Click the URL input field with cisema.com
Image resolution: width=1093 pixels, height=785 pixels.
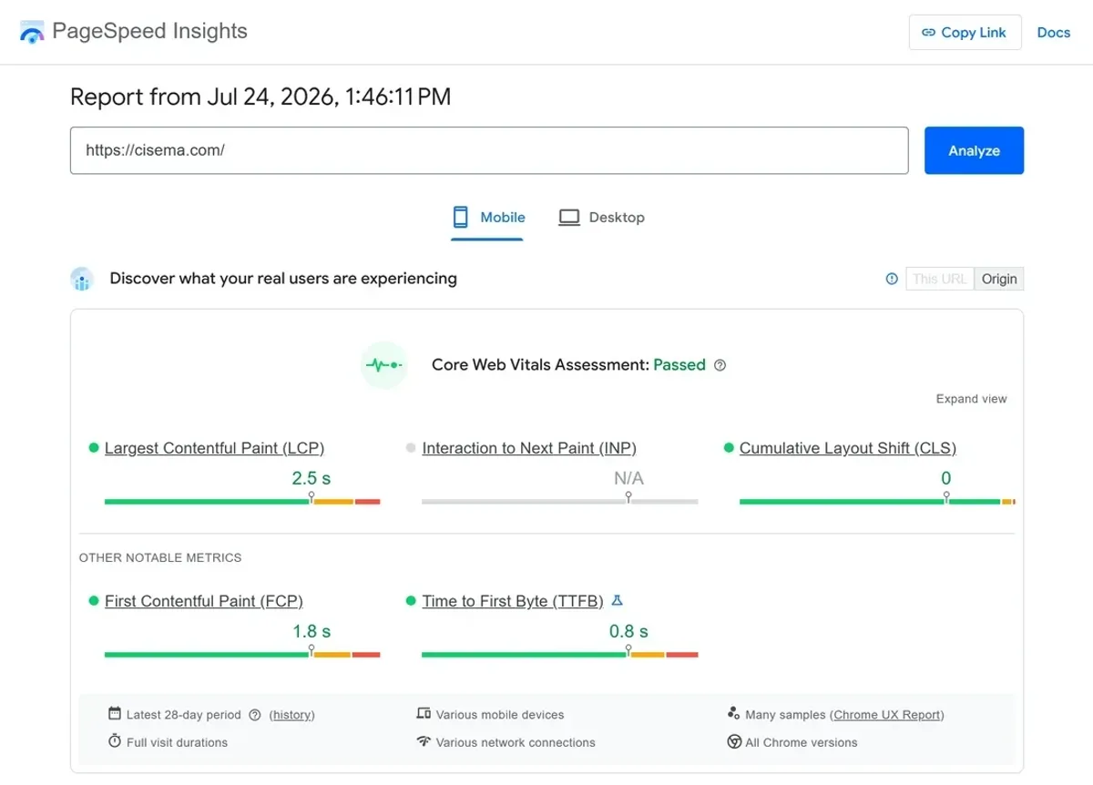click(x=489, y=150)
